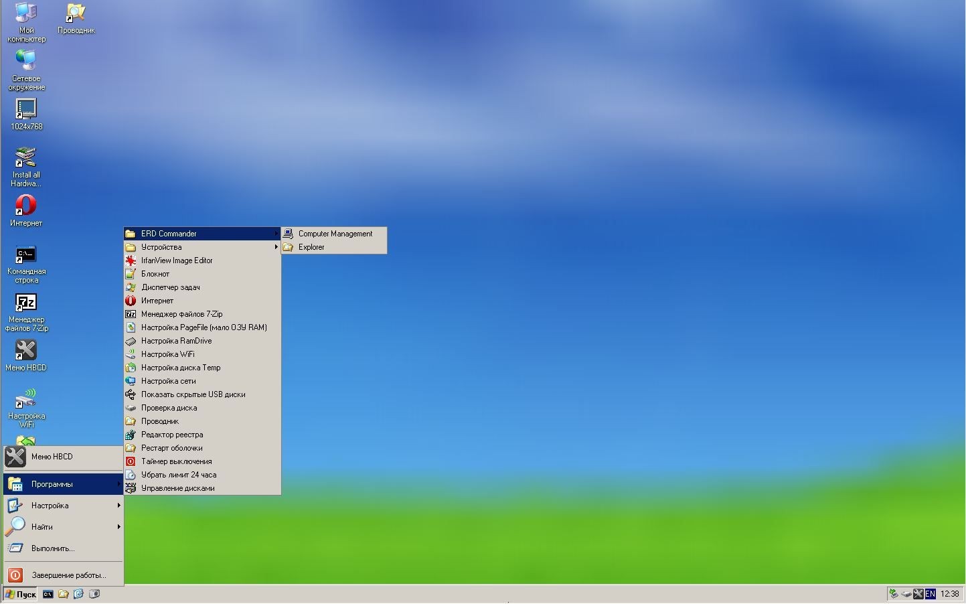Click Завершение работы... in the start menu
Image resolution: width=966 pixels, height=604 pixels.
pos(64,575)
